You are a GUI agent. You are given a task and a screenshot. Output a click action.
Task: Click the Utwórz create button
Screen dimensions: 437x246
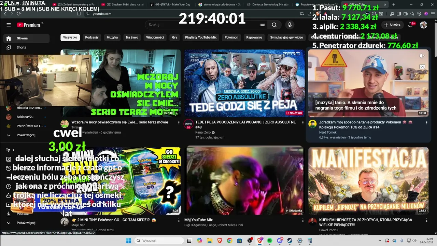[392, 25]
